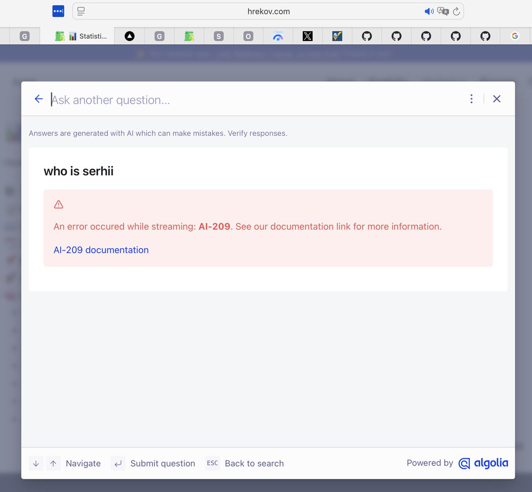This screenshot has height=492, width=532.
Task: Switch to the X (Twitter) tab
Action: tap(308, 36)
